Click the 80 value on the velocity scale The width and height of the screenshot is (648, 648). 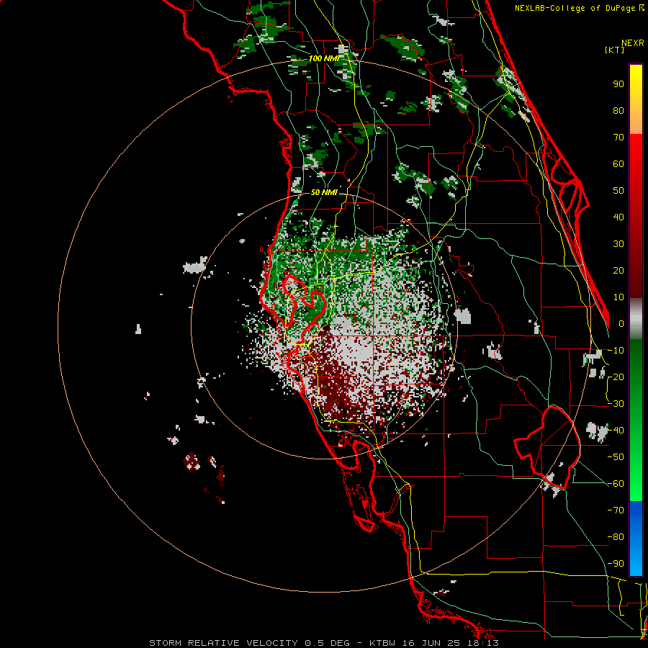618,110
